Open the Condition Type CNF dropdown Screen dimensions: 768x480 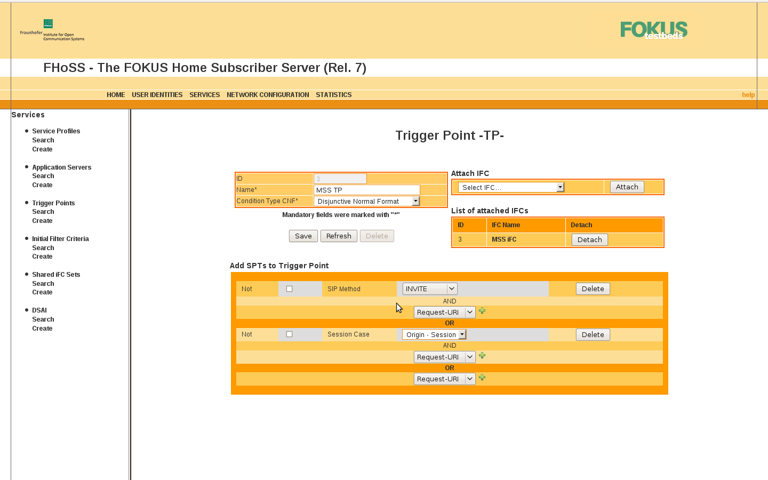[x=367, y=201]
